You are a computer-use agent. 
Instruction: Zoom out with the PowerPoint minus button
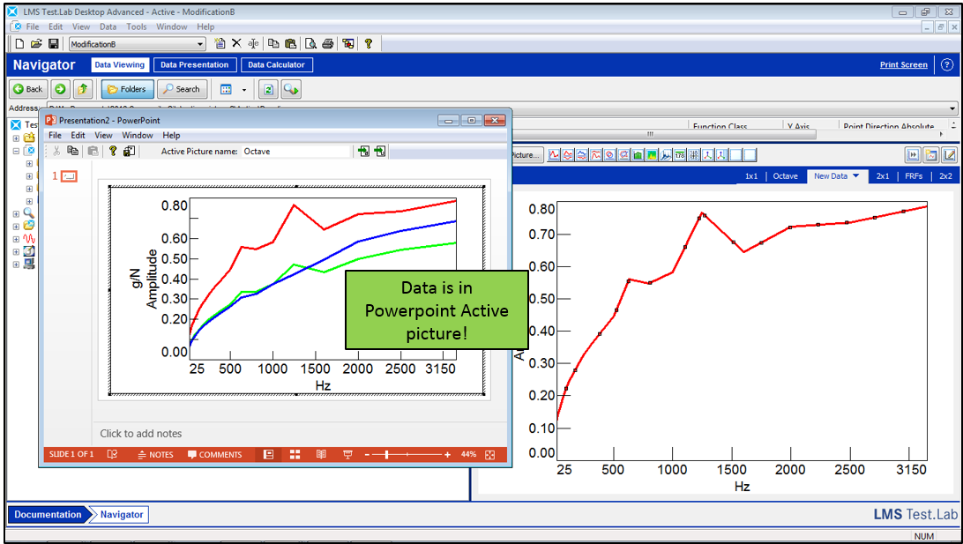pyautogui.click(x=367, y=454)
